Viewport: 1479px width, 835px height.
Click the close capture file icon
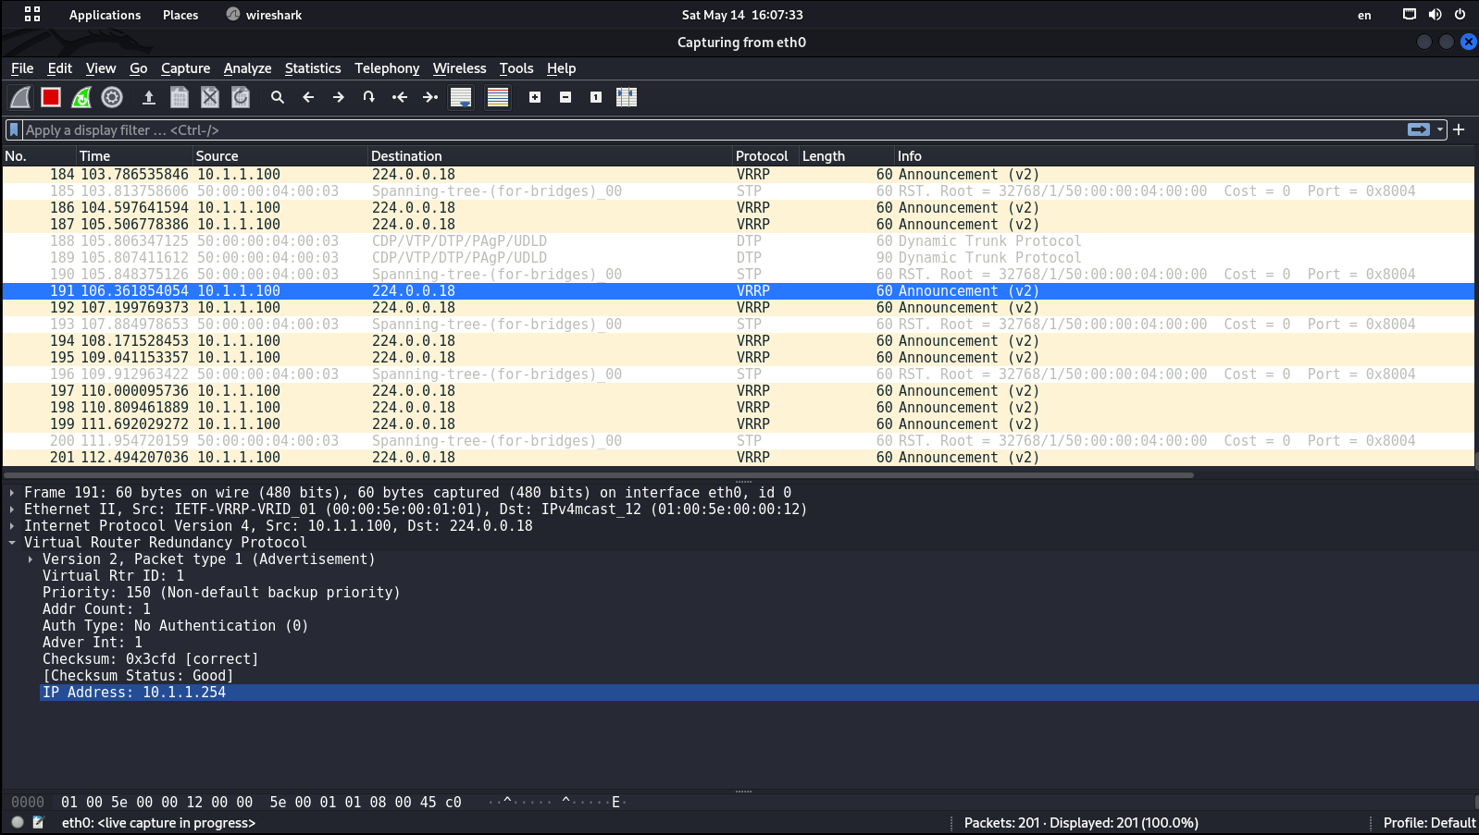(x=210, y=97)
